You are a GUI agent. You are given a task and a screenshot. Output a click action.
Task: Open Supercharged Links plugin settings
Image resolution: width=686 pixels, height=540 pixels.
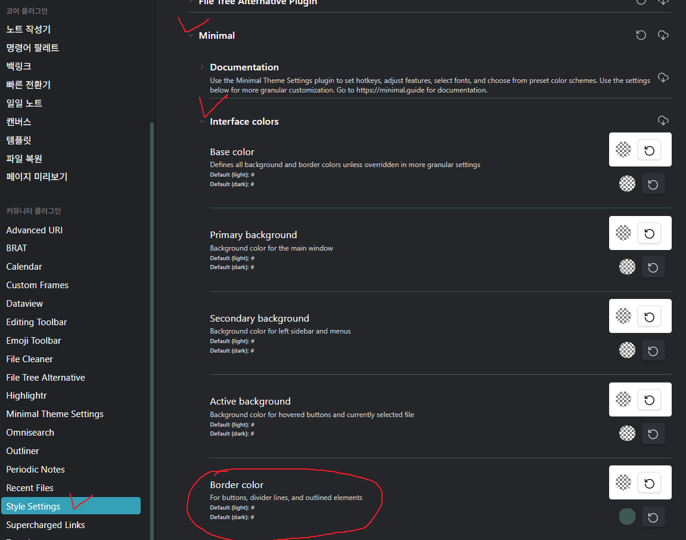[45, 524]
